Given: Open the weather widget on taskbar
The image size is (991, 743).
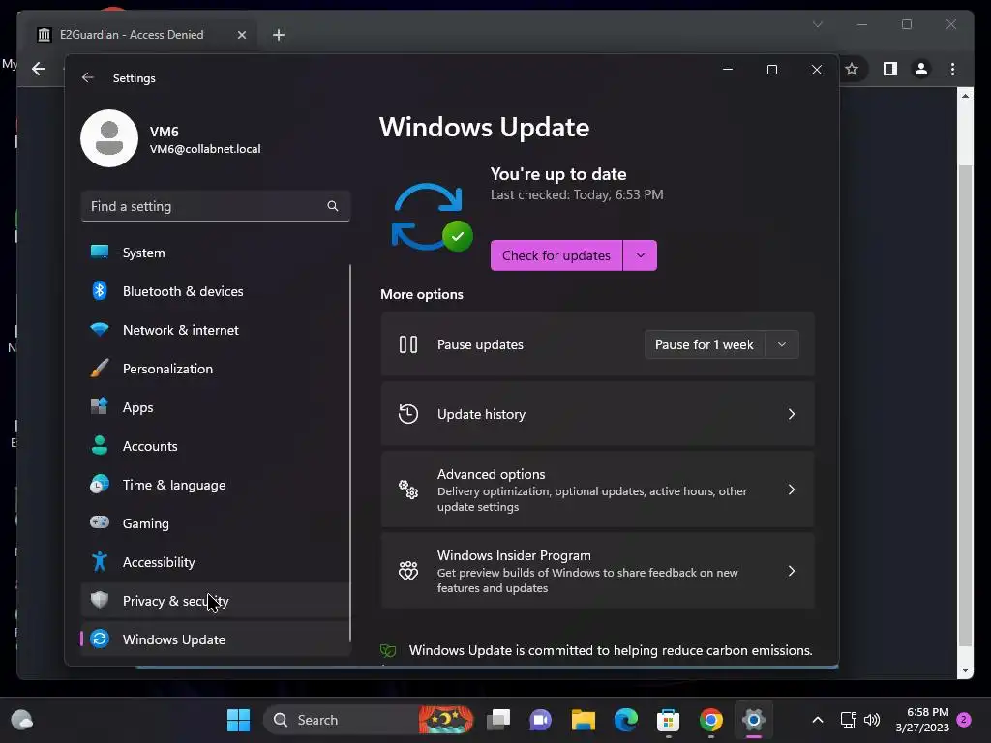Looking at the screenshot, I should click(x=22, y=720).
